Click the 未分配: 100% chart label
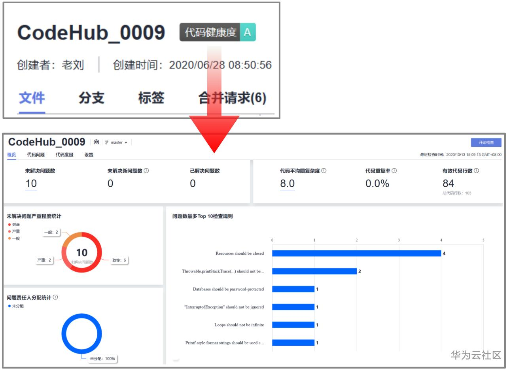 click(x=102, y=359)
